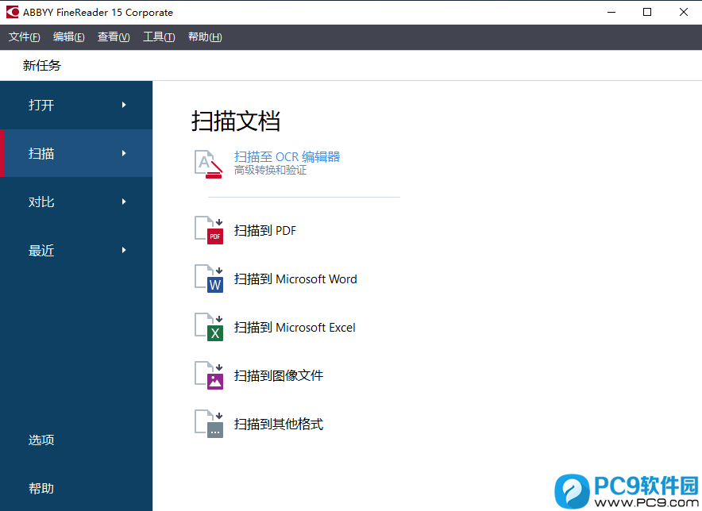
Task: Maximize the FineReader window
Action: [647, 12]
